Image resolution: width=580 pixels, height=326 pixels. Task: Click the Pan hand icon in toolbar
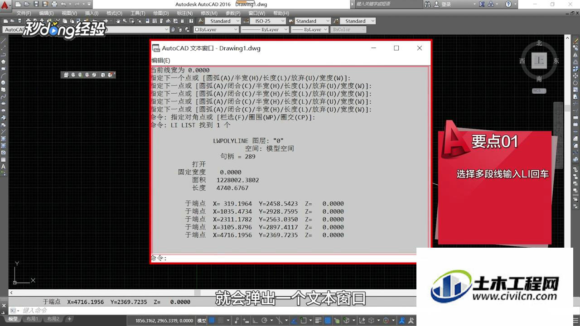[118, 21]
